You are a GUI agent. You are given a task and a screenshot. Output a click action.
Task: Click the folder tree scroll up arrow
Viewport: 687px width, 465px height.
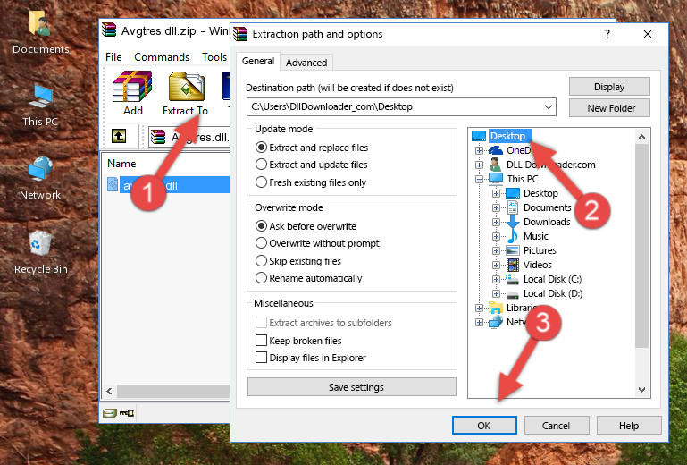point(641,137)
